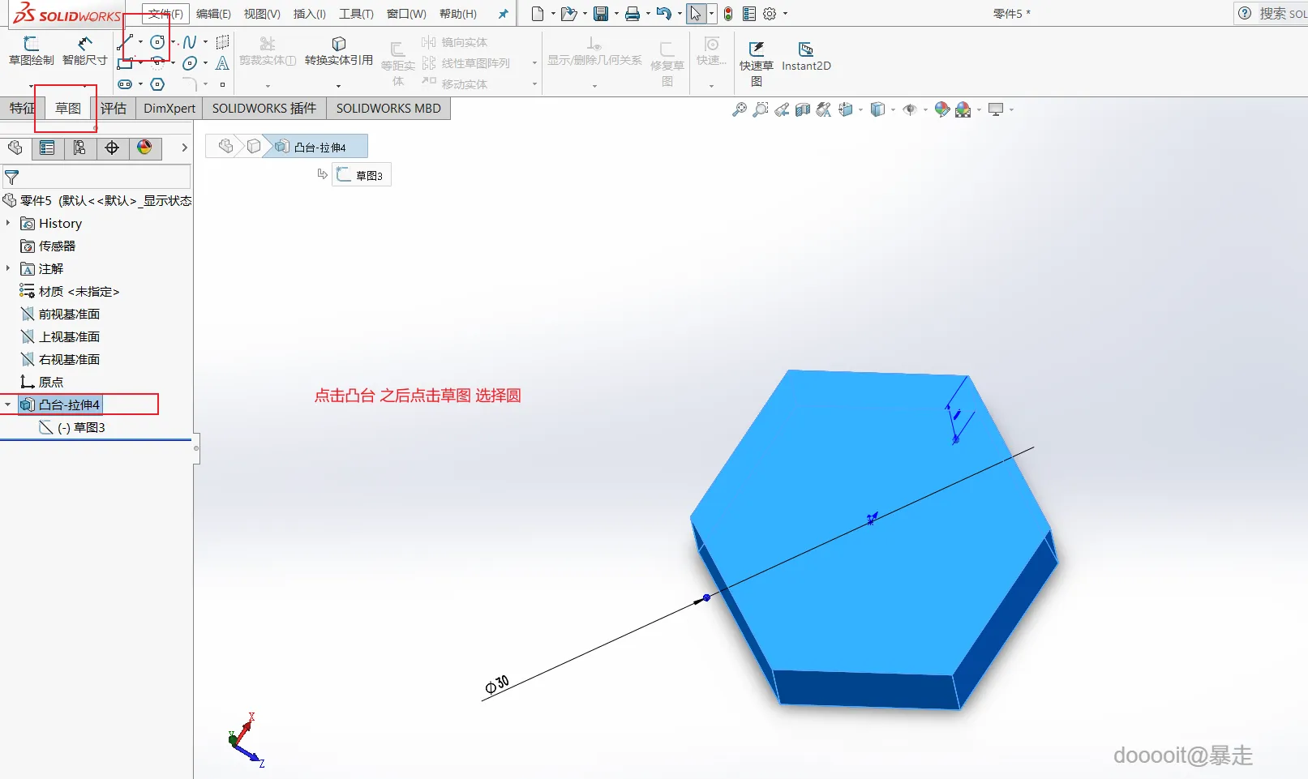Click the Open file icon
The width and height of the screenshot is (1308, 779).
tap(568, 14)
